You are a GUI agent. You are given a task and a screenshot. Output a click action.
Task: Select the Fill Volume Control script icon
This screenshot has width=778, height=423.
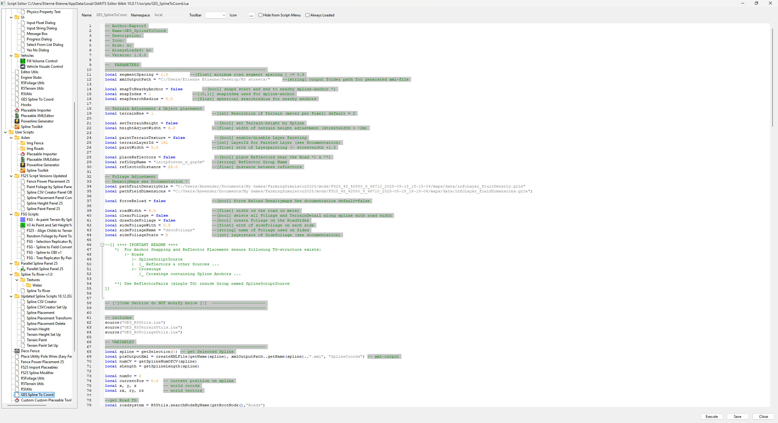coord(23,61)
